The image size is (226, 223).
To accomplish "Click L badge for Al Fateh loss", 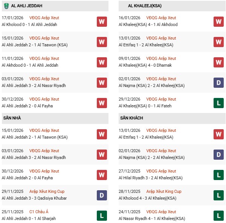I will 218,103.
